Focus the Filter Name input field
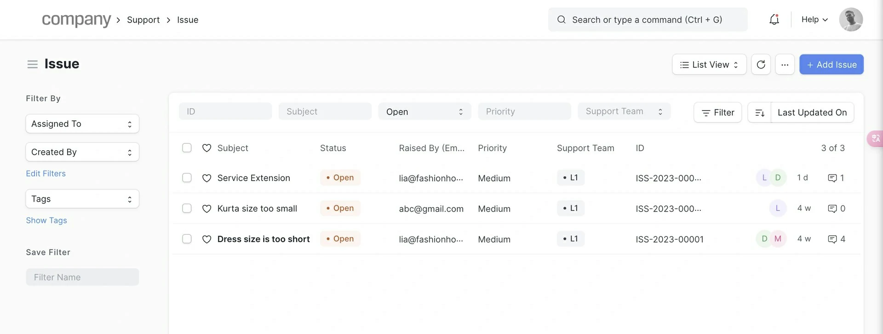 (82, 277)
